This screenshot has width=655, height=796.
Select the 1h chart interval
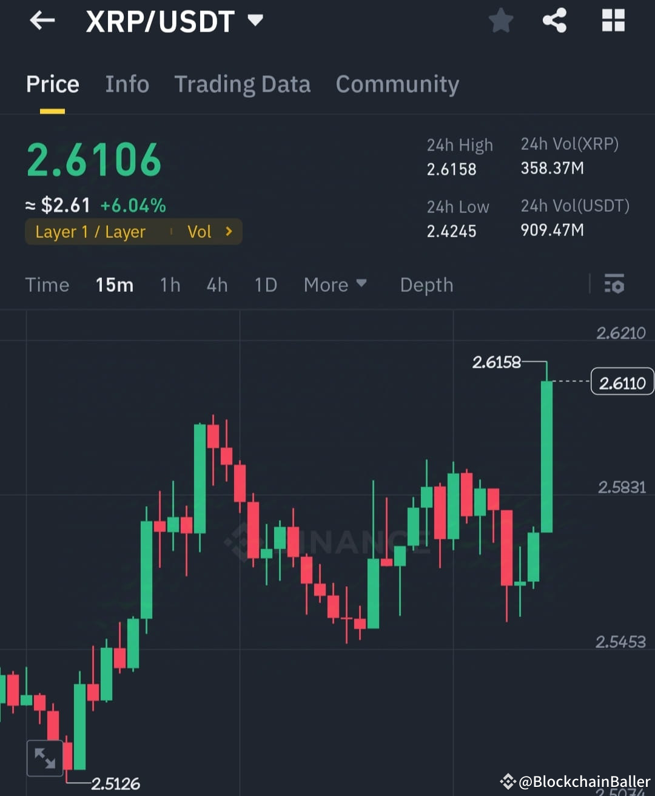[170, 285]
